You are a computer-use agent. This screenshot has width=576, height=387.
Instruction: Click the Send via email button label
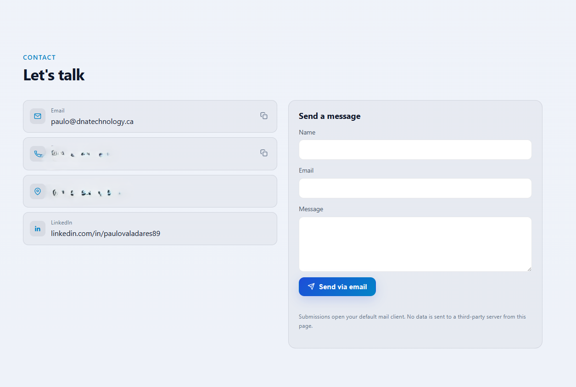[x=343, y=286]
